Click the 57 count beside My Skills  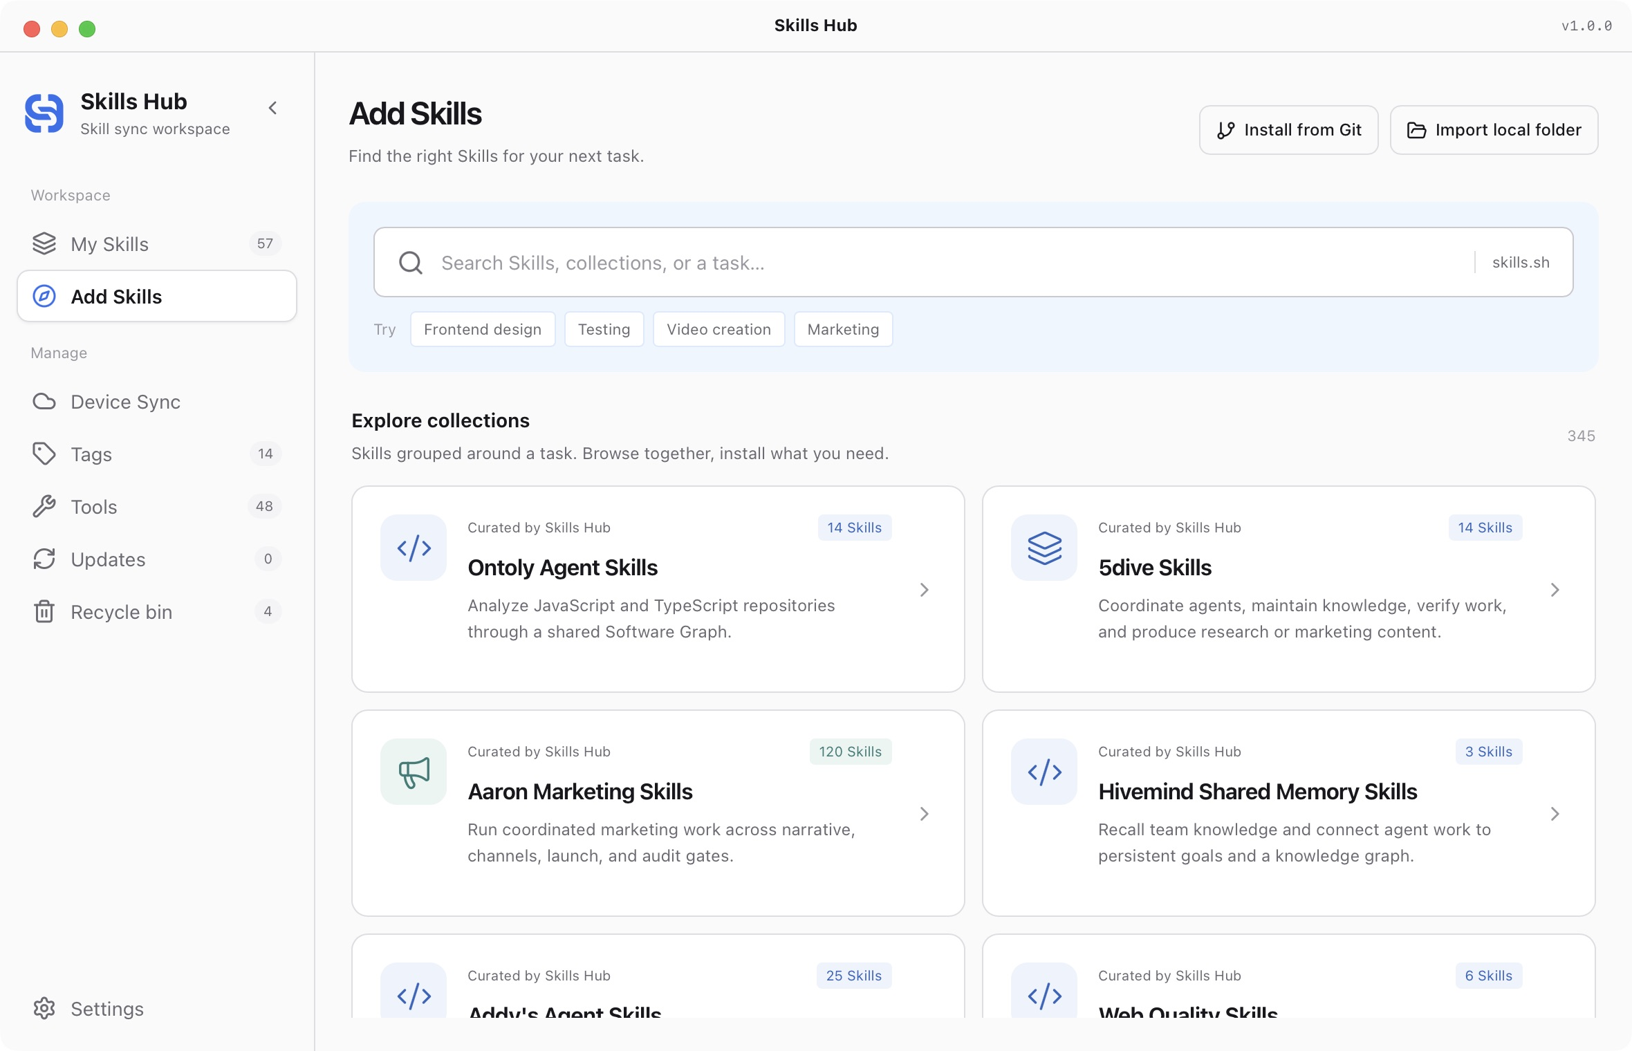(265, 244)
